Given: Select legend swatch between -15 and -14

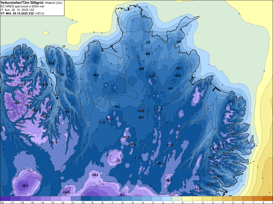Looking at the screenshot, I should [x=35, y=199].
